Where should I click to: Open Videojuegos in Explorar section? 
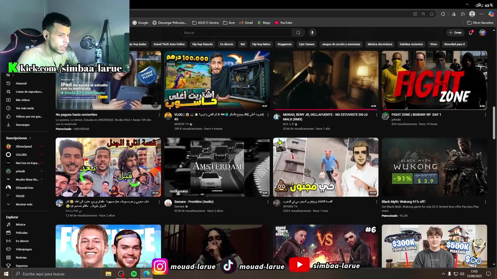click(24, 249)
